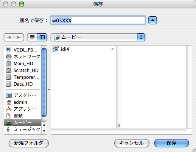The image size is (196, 152).
Task: Click the music note icon beside ミュージック
Action: 8,129
